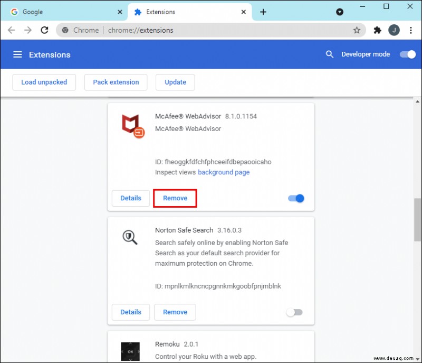Switch to the Google tab

pyautogui.click(x=64, y=12)
